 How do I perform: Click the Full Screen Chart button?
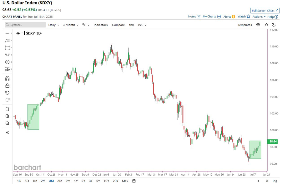(x=265, y=11)
